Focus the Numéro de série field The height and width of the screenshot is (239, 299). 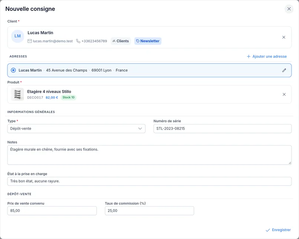pos(222,129)
